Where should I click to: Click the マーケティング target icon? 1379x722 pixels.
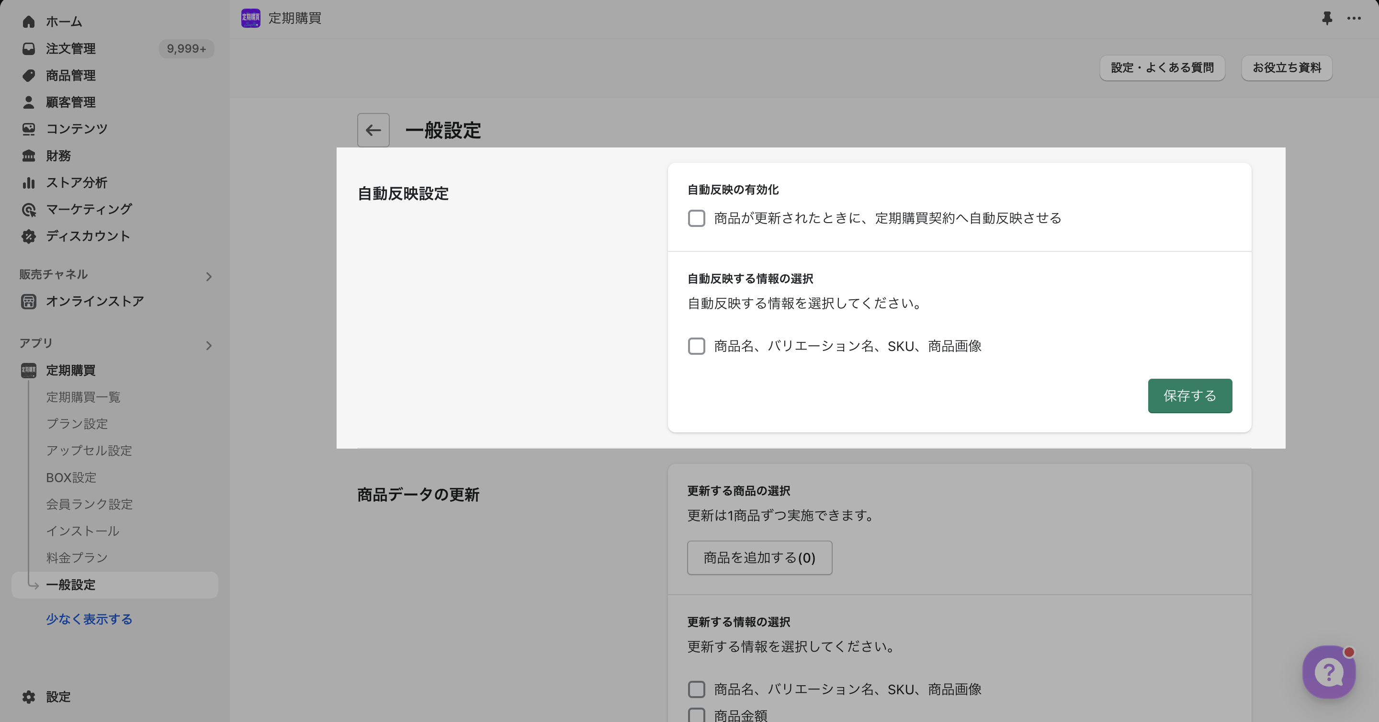click(28, 210)
